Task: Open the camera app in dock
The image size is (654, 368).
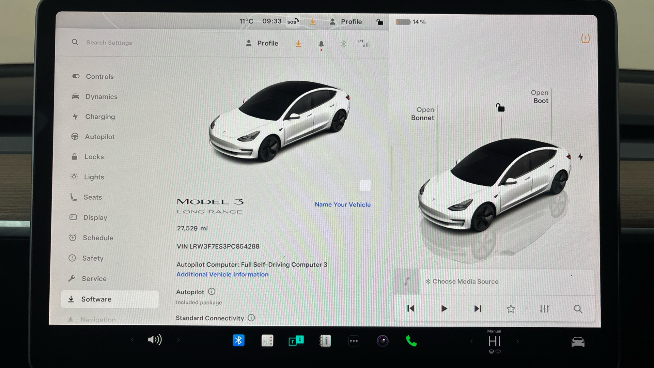Action: coord(382,341)
